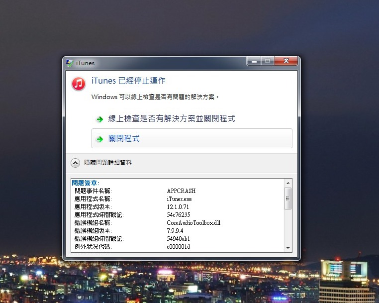The height and width of the screenshot is (303, 379).
Task: Click the red iTunes music note icon
Action: pyautogui.click(x=78, y=84)
